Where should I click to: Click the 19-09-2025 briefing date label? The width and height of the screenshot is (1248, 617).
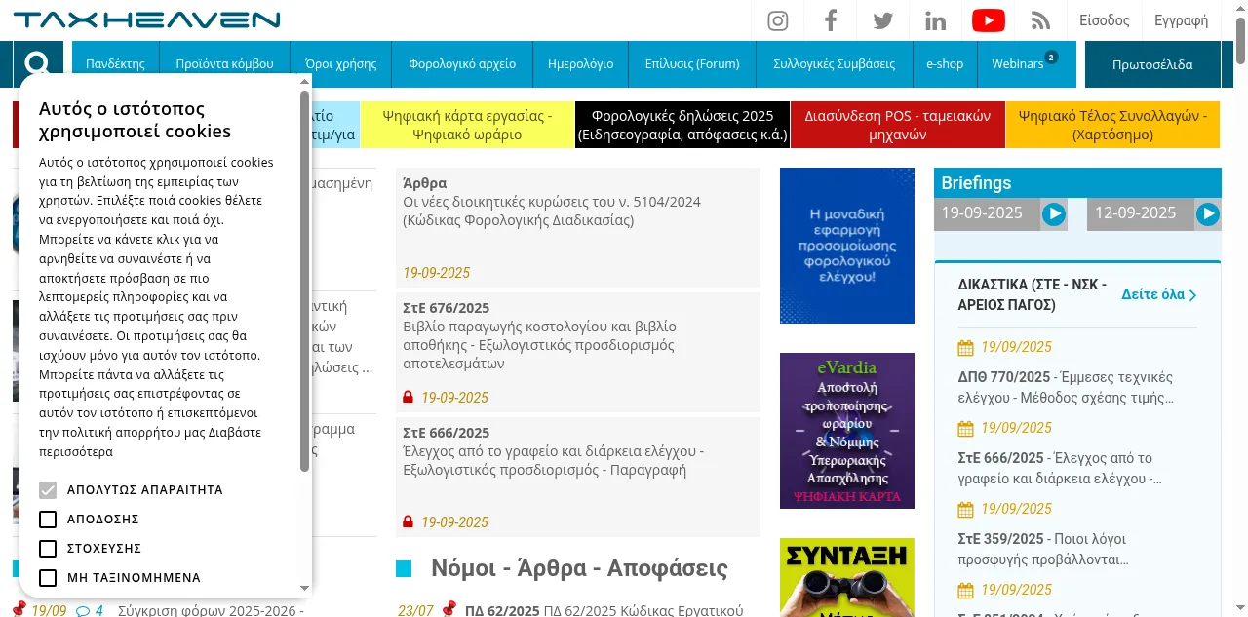(x=982, y=212)
